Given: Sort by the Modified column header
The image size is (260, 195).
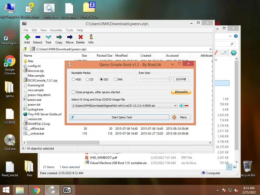Looking at the screenshot, I should [x=126, y=56].
